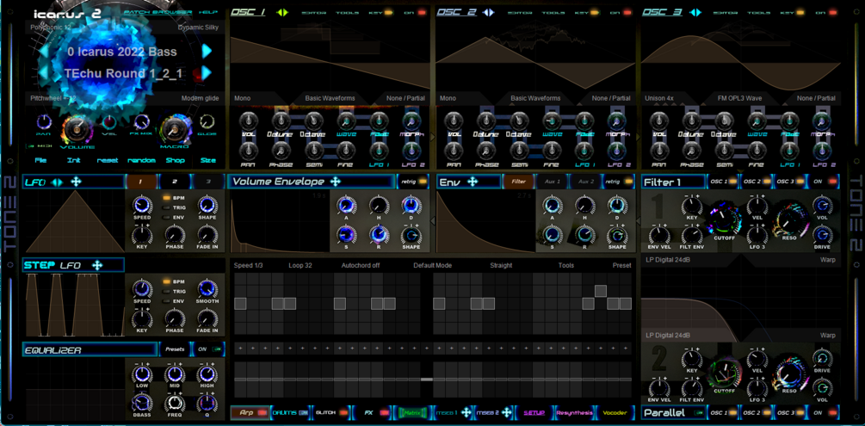Click the Env move cross icon
Image resolution: width=865 pixels, height=426 pixels.
[x=473, y=182]
